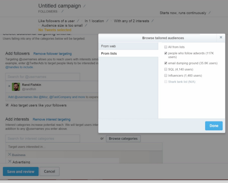Check the 'All from lists' checkbox
This screenshot has width=228, height=183.
[x=166, y=47]
